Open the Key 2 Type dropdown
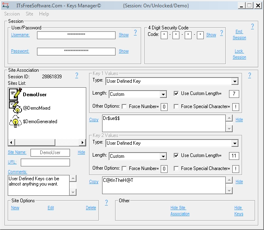 [234, 143]
